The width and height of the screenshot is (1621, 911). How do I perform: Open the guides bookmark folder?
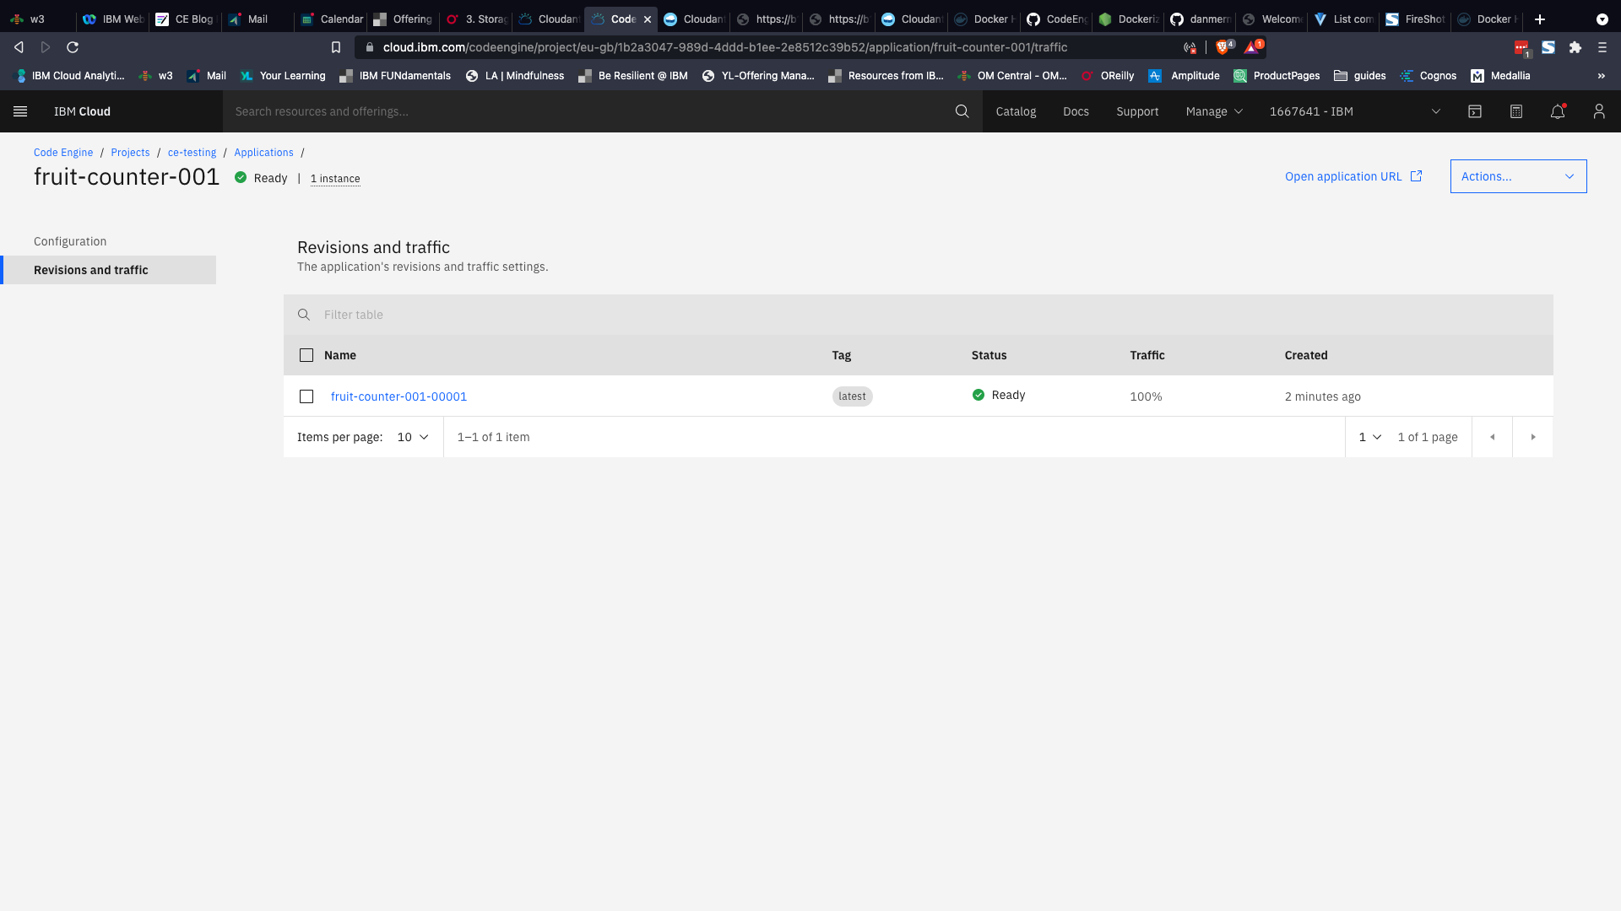(x=1359, y=76)
